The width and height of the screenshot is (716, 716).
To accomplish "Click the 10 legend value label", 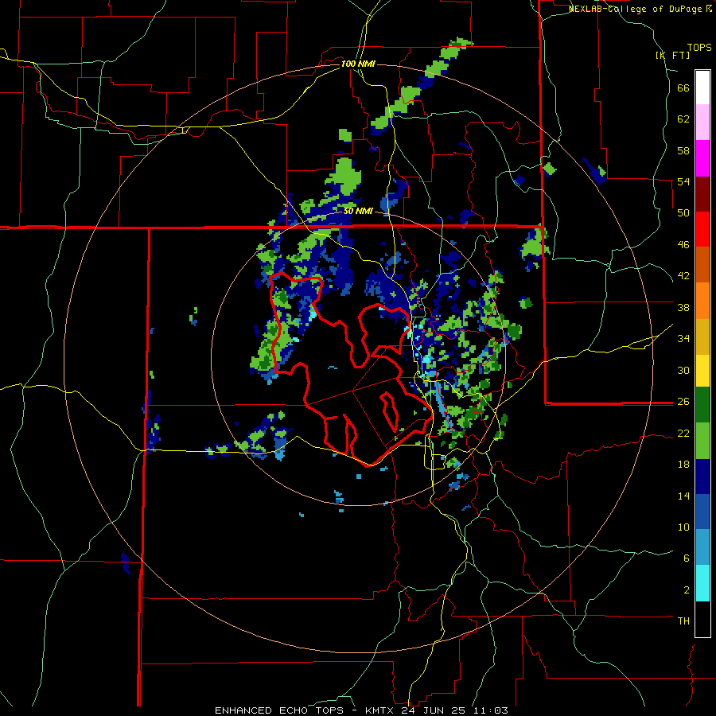I will [x=683, y=527].
